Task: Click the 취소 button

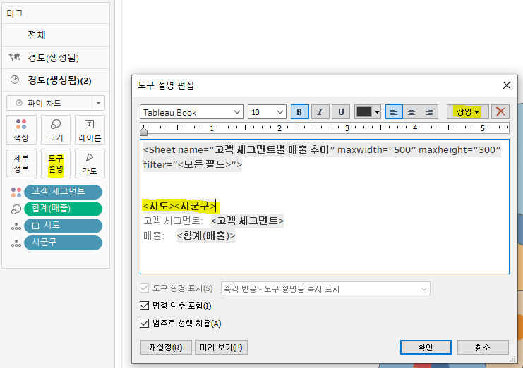Action: [x=483, y=348]
